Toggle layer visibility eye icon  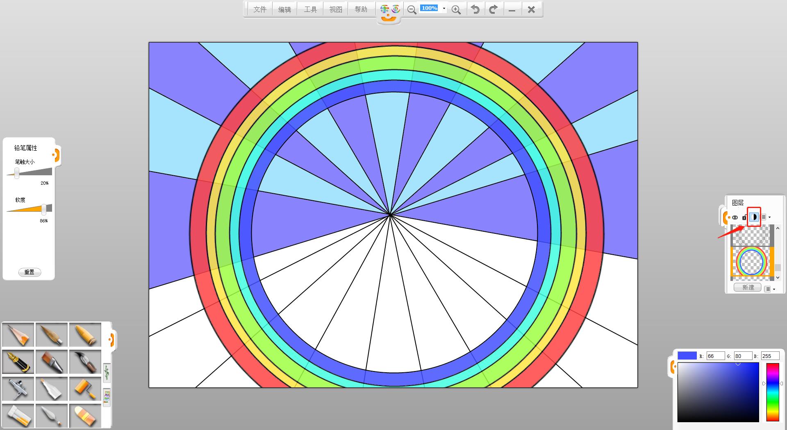[735, 217]
